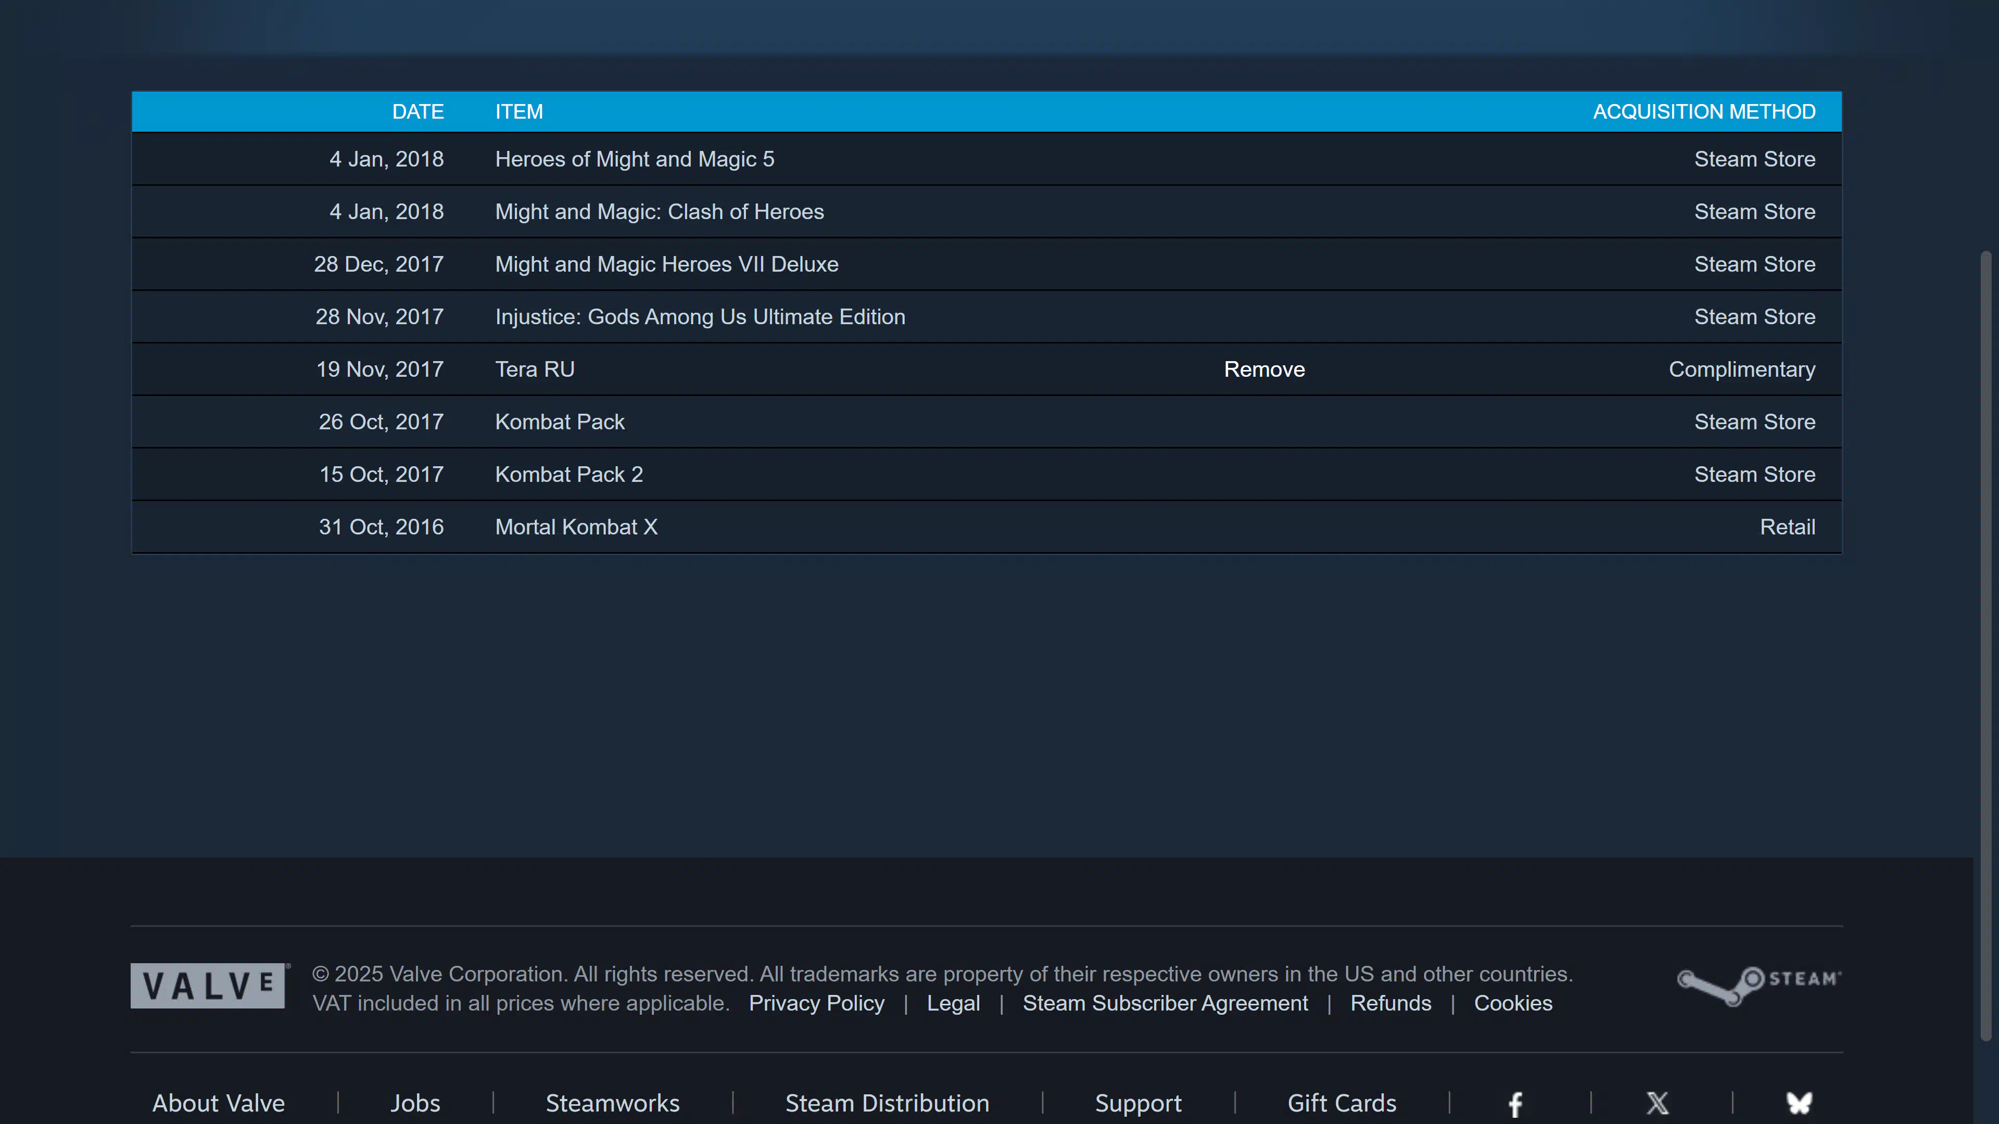Click the Steam logo in the footer
This screenshot has width=1999, height=1124.
click(x=1758, y=986)
